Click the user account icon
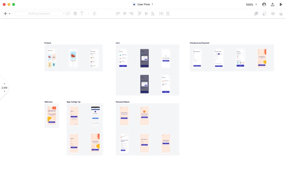286x175 pixels. pyautogui.click(x=264, y=4)
